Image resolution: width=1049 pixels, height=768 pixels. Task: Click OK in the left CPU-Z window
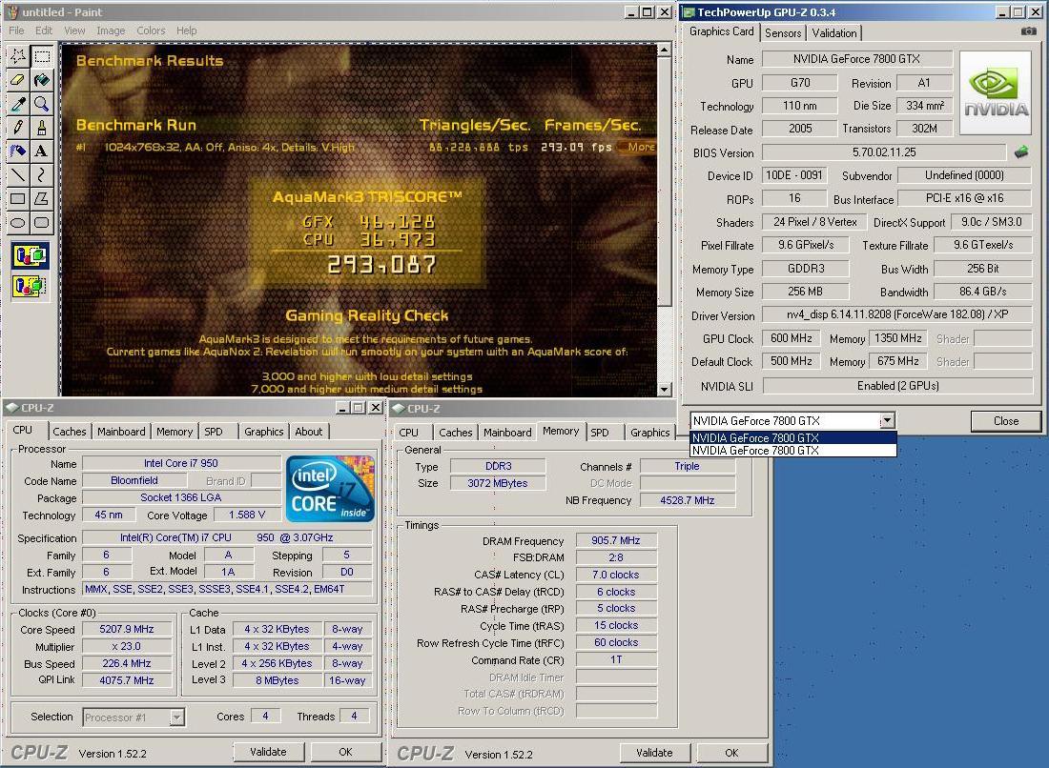[345, 752]
